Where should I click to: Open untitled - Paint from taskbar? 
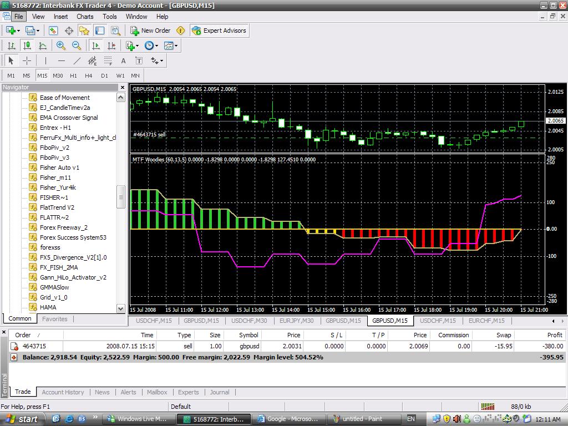tap(363, 419)
